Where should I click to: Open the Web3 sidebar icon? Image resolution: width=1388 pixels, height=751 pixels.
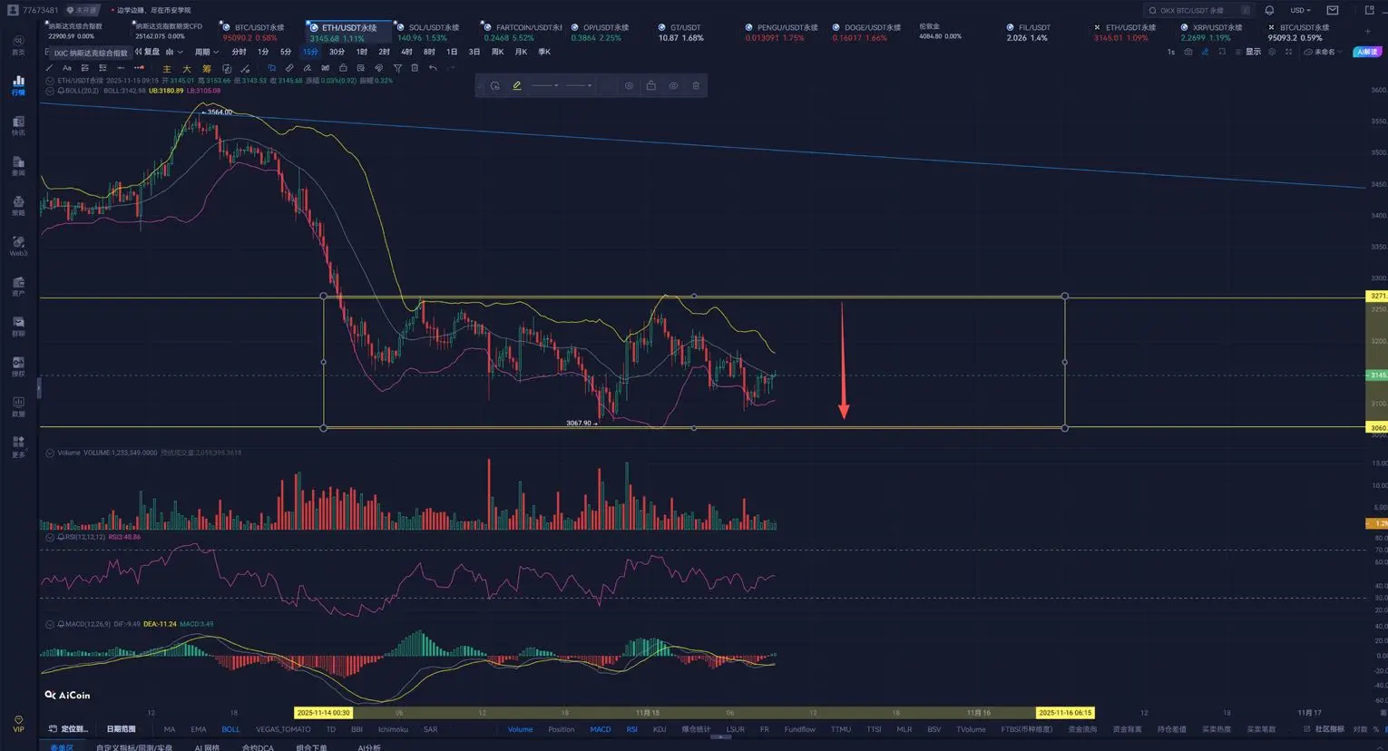18,245
